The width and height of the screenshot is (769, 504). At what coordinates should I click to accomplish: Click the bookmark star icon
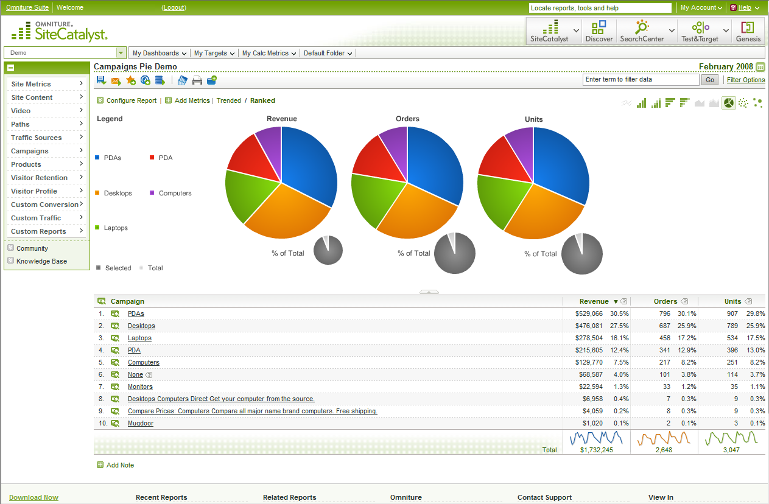(131, 80)
